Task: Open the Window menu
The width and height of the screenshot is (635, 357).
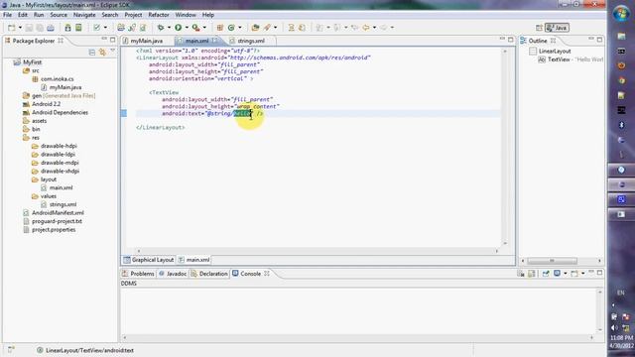Action: (186, 15)
